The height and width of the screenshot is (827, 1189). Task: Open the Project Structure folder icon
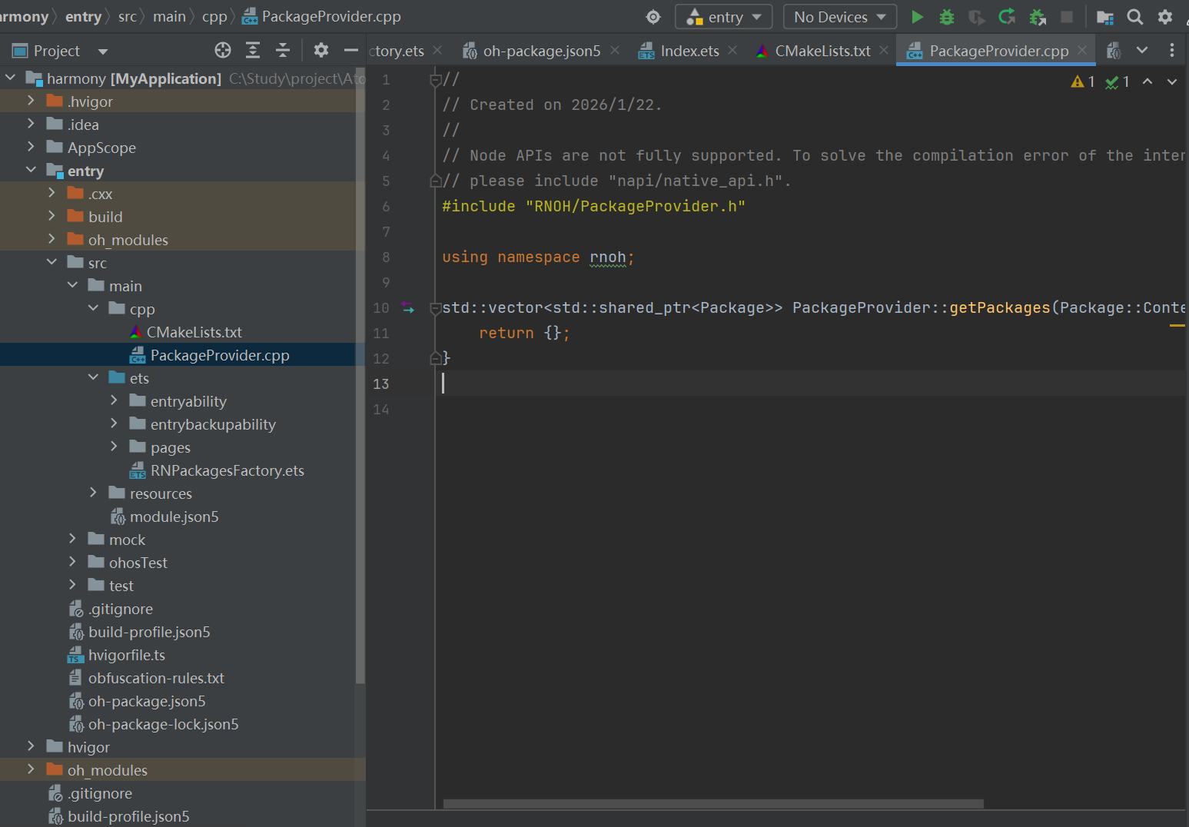coord(1104,17)
